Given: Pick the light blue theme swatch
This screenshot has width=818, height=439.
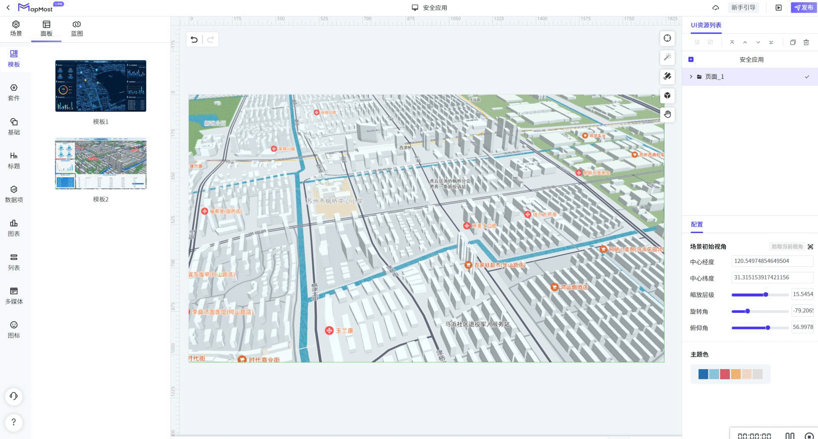Looking at the screenshot, I should [x=714, y=374].
